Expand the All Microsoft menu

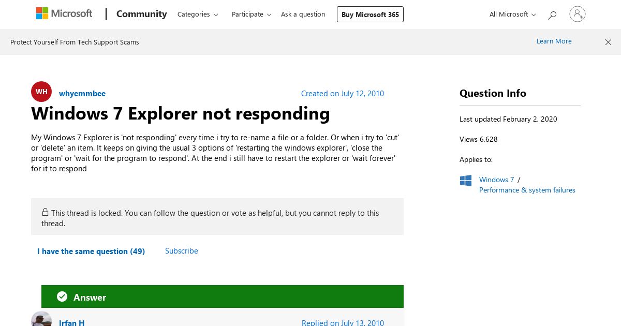coord(513,14)
